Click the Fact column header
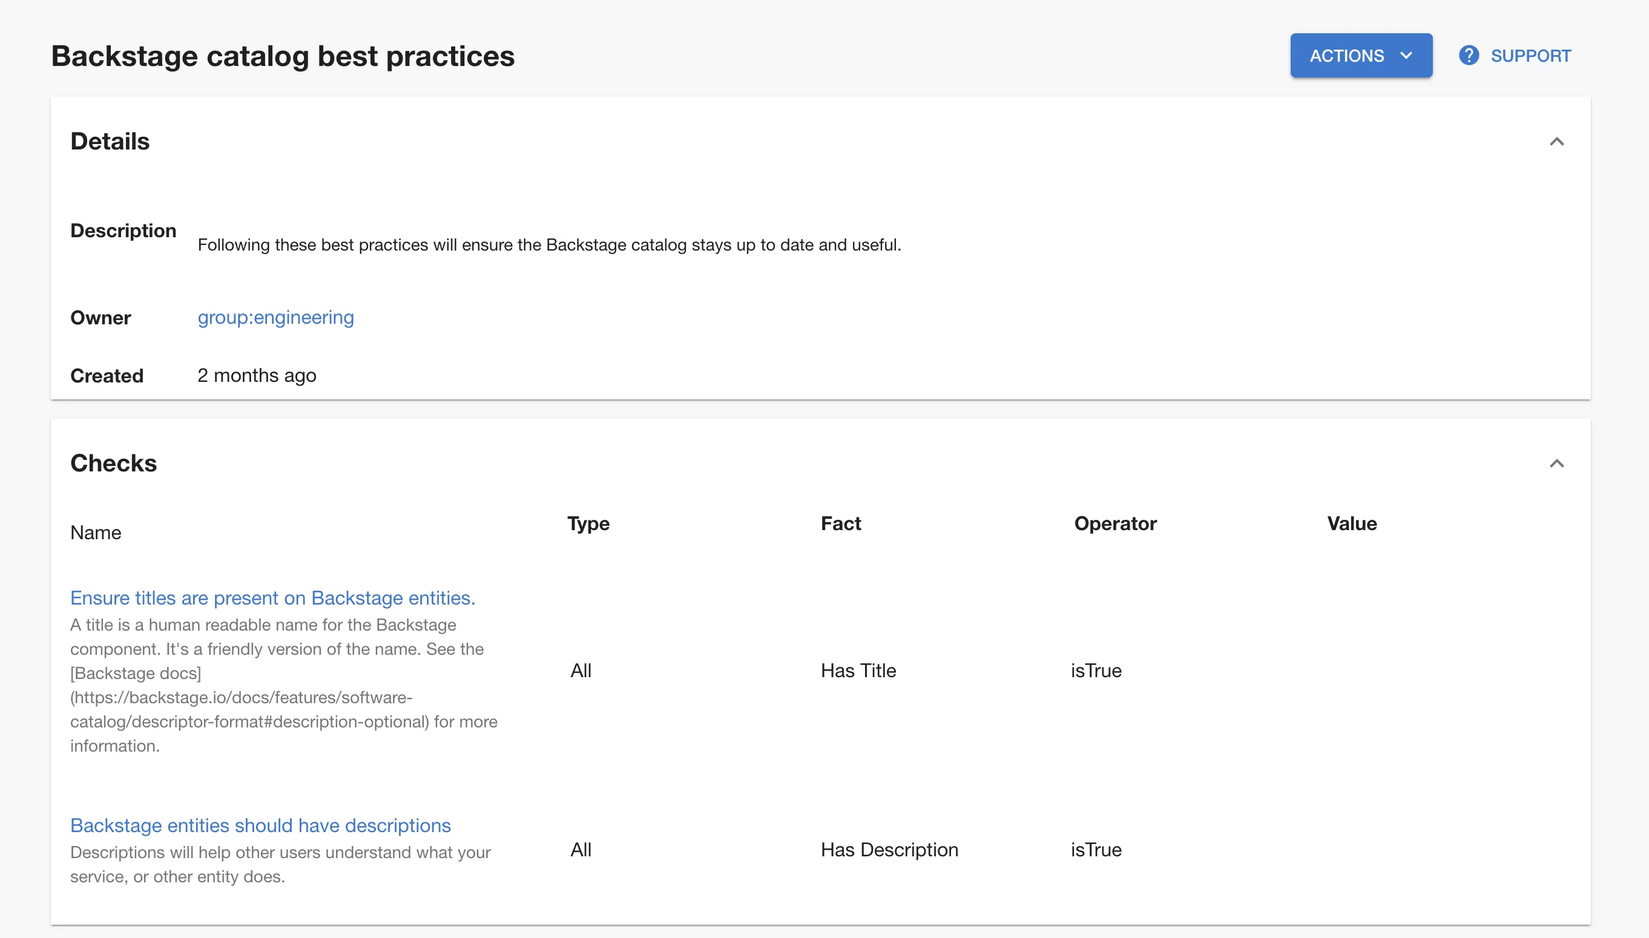Image resolution: width=1649 pixels, height=938 pixels. (x=840, y=523)
